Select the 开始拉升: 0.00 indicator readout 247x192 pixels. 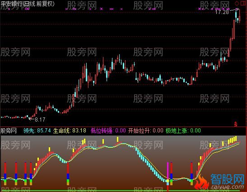coord(145,131)
